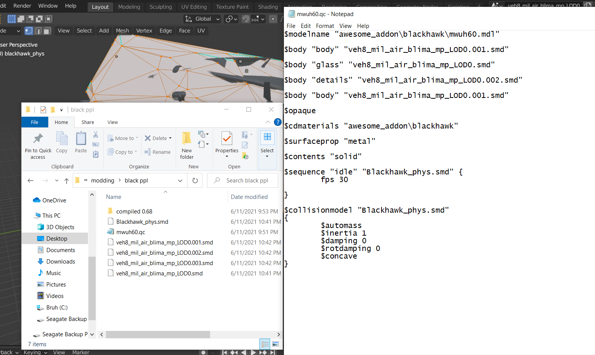Viewport: 595px width, 355px height.
Task: Switch to the Texture Paint workspace tab
Action: pos(232,7)
